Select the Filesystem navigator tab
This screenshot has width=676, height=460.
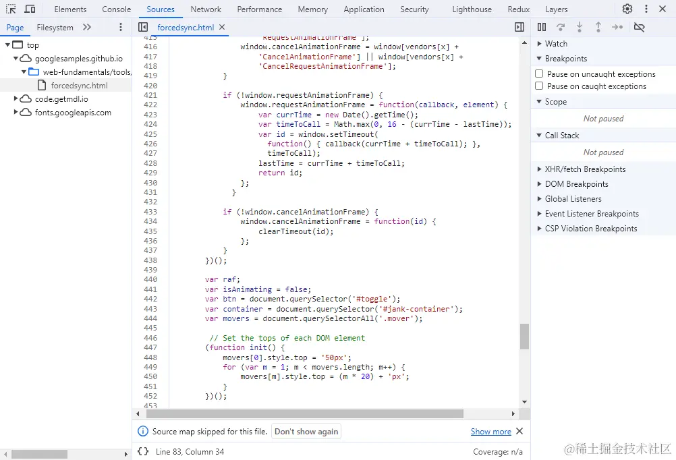coord(55,27)
